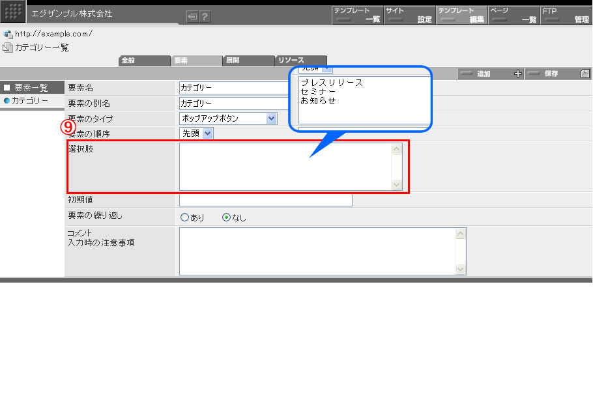Click the back arrow icon beside help
This screenshot has width=593, height=407.
point(192,17)
